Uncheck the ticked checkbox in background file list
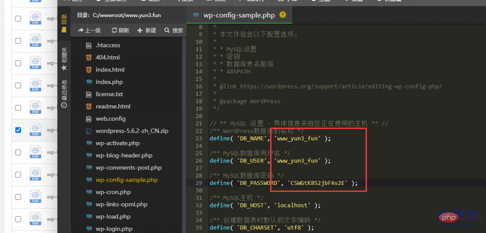The height and width of the screenshot is (233, 486). (19, 130)
